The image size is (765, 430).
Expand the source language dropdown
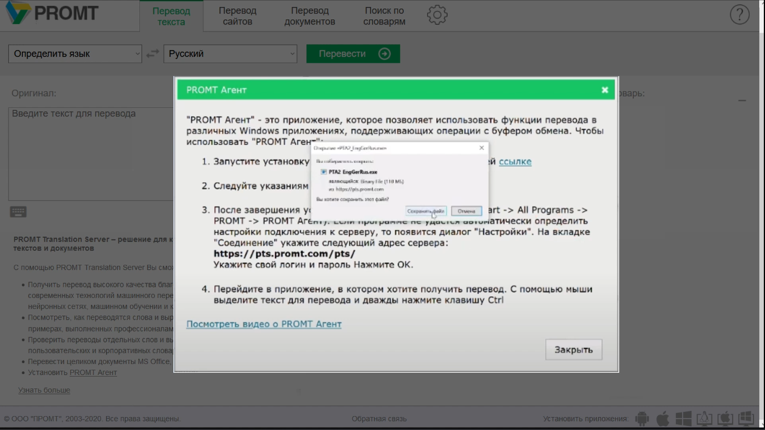click(75, 54)
